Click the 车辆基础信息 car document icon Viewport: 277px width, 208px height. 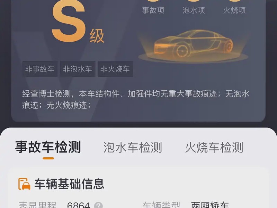24,184
